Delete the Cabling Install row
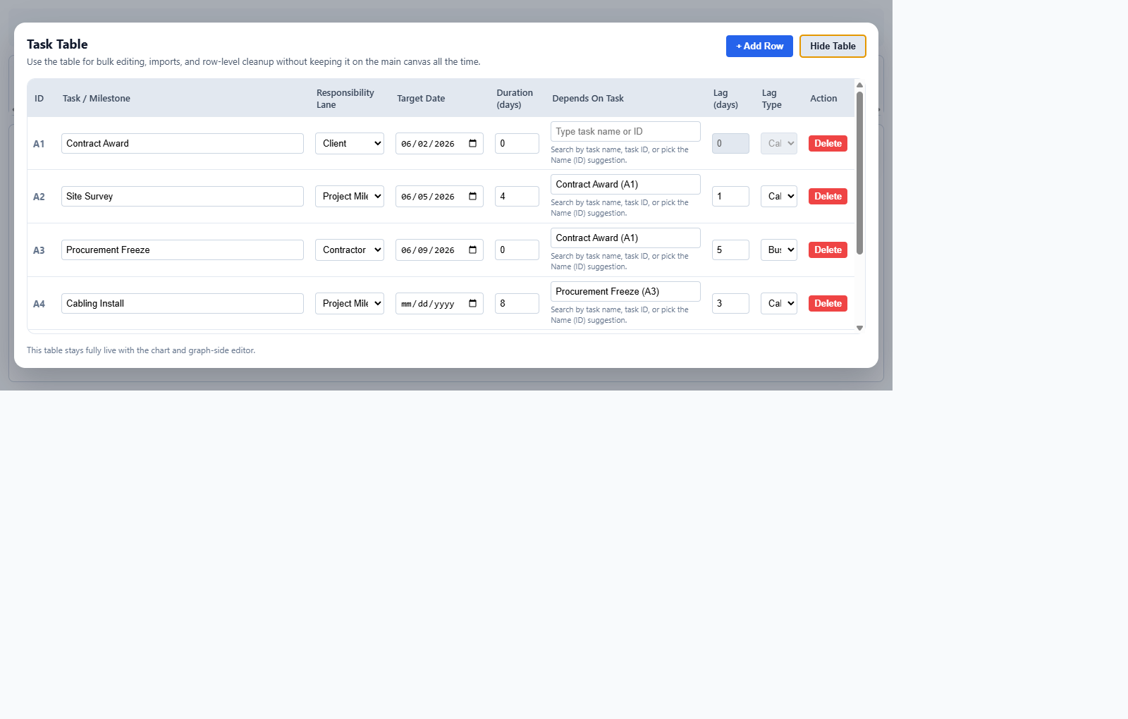 [828, 303]
